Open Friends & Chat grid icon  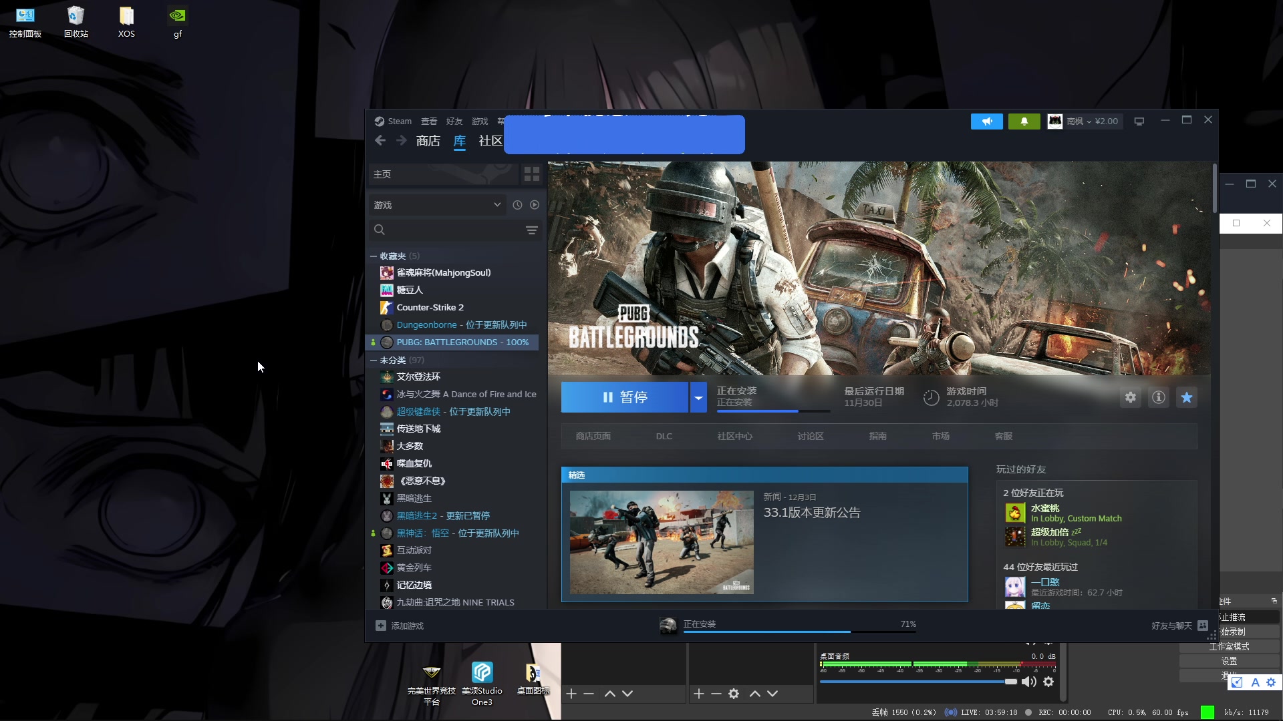click(1203, 626)
